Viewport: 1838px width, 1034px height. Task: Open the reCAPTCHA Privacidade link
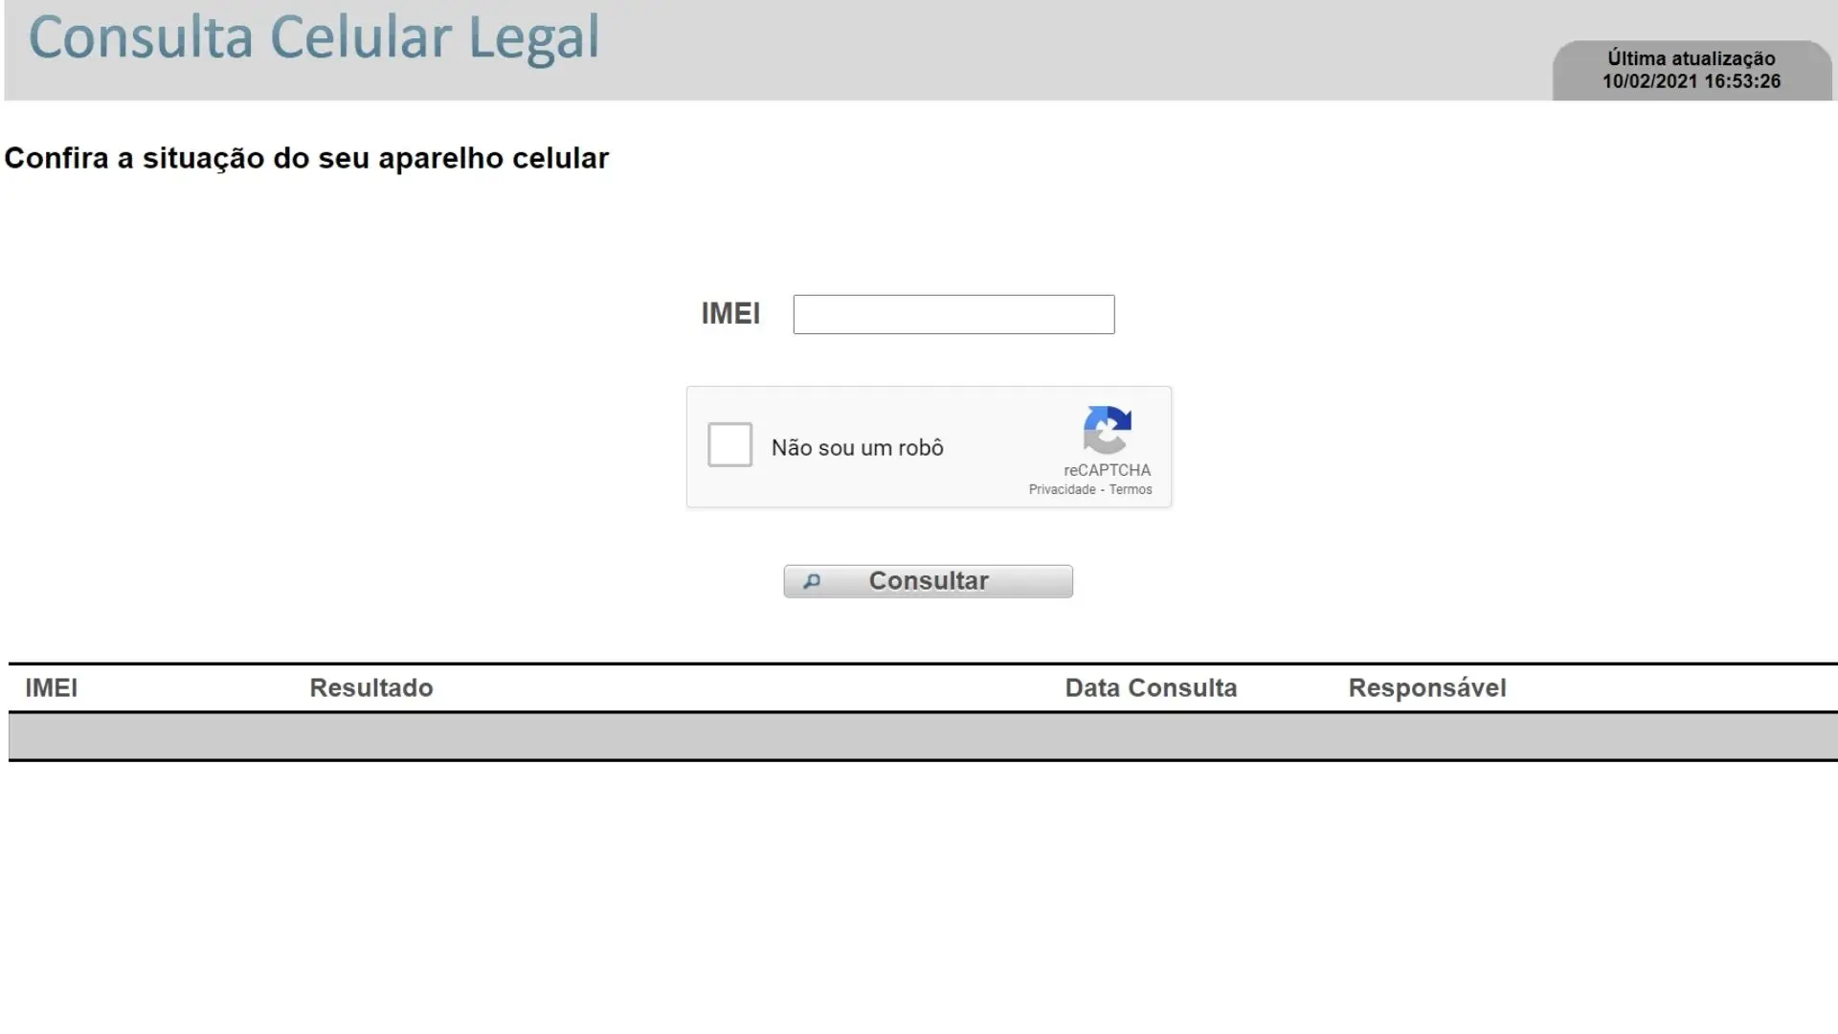point(1062,489)
